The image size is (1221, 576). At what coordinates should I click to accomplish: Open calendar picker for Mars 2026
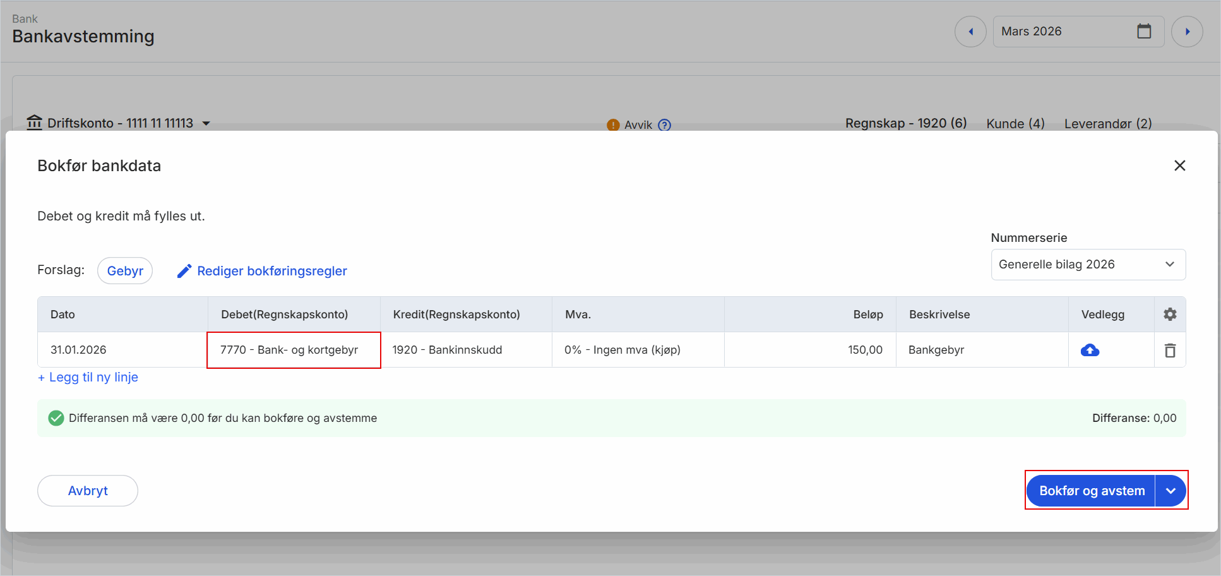[1144, 32]
